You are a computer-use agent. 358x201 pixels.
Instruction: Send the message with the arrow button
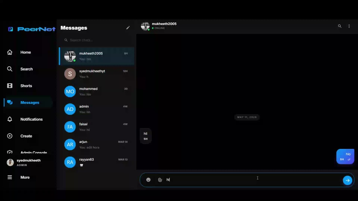pos(347,180)
